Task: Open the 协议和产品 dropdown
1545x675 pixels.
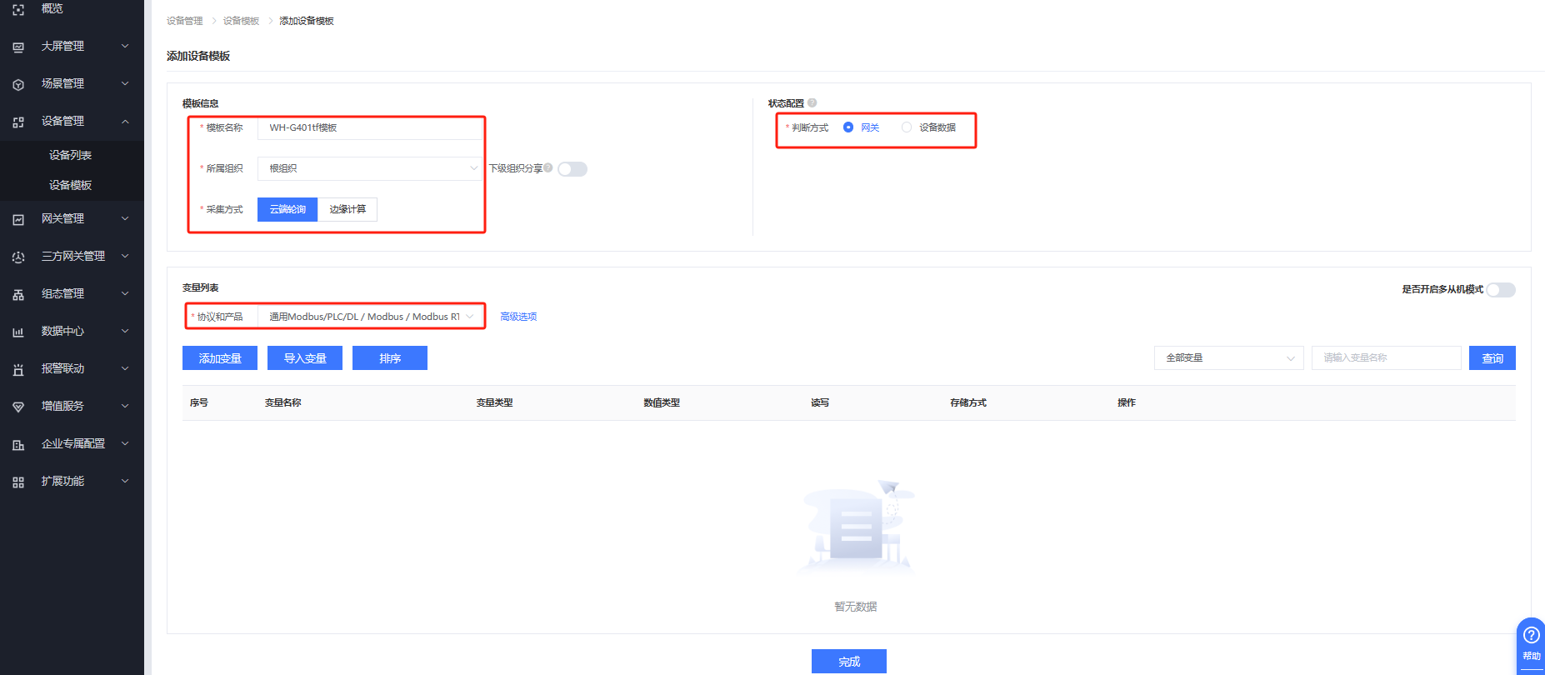Action: coord(369,317)
